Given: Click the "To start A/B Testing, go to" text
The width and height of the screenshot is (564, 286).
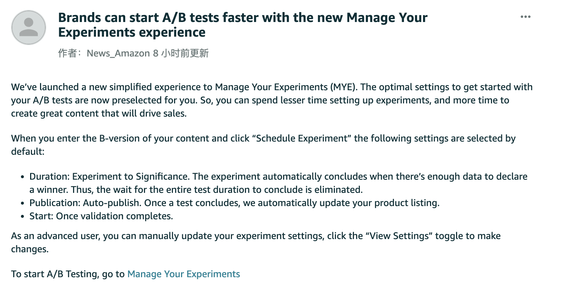Looking at the screenshot, I should tap(68, 274).
